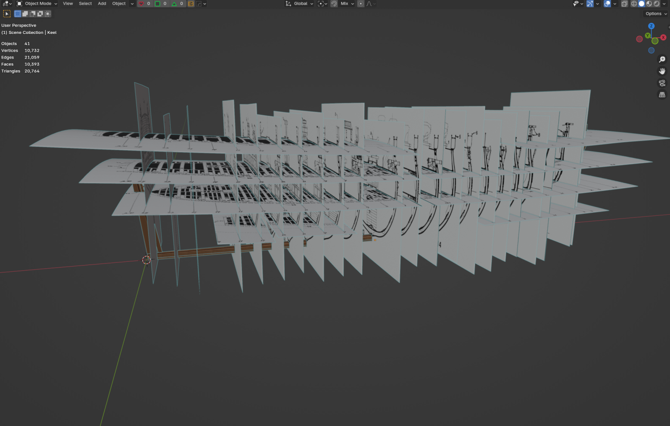The height and width of the screenshot is (426, 670).
Task: Click the green square counter icon
Action: 158,3
